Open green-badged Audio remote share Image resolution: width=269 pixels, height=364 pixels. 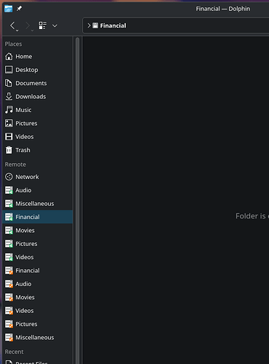tap(37, 190)
